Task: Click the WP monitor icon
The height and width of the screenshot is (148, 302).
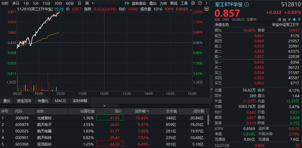Action: pos(206,8)
